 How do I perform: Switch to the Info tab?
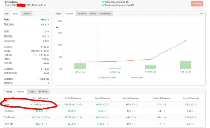pos(6,14)
